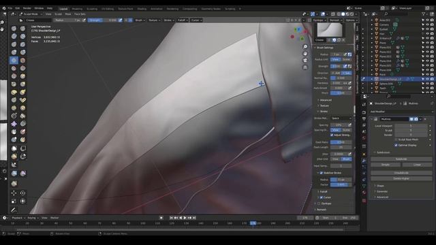The width and height of the screenshot is (436, 245).
Task: Click Play animation button in timeline
Action: click(185, 218)
